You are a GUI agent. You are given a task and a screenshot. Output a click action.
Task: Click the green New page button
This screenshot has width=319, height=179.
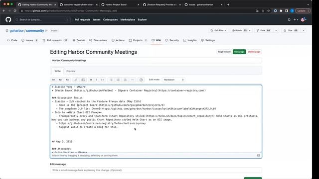point(239,52)
